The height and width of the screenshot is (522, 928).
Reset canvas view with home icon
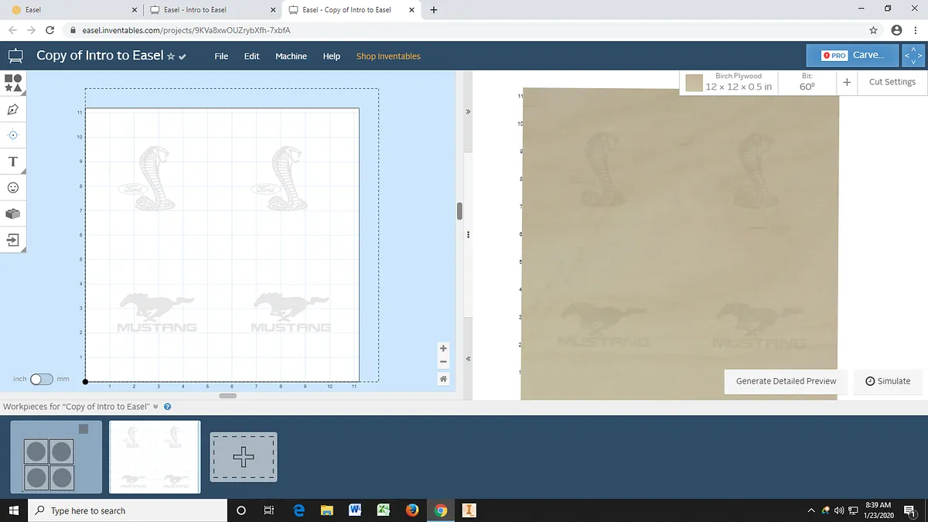click(443, 379)
